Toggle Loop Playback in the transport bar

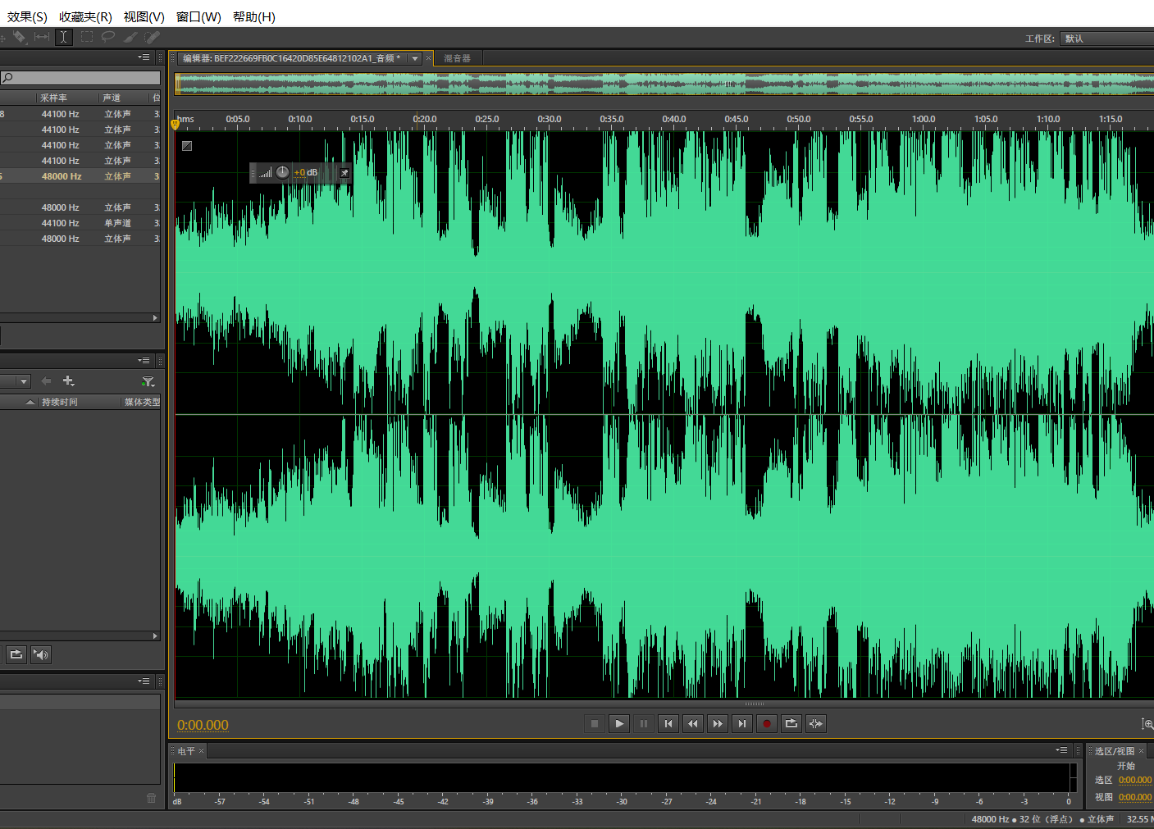point(791,723)
